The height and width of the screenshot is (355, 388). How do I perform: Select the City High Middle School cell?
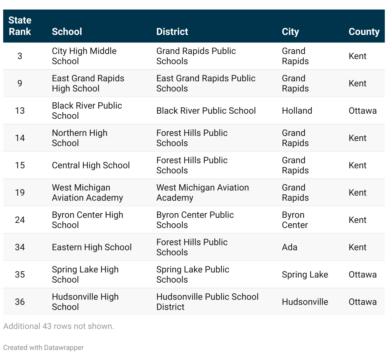tap(84, 56)
